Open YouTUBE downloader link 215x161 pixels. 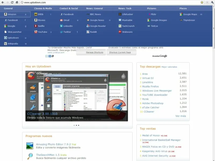click(155, 95)
